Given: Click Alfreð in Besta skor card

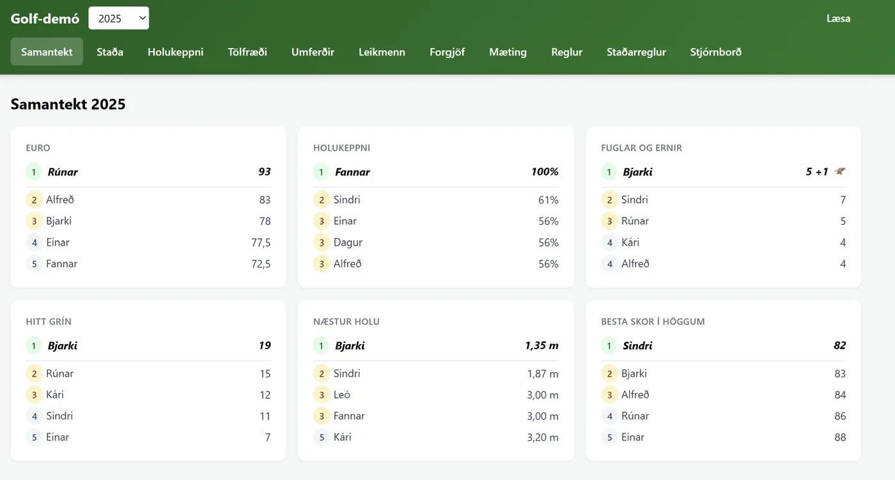Looking at the screenshot, I should click(x=635, y=394).
